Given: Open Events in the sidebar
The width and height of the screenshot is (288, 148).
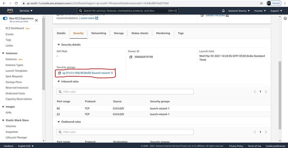Looking at the screenshot, I should point(10,34).
